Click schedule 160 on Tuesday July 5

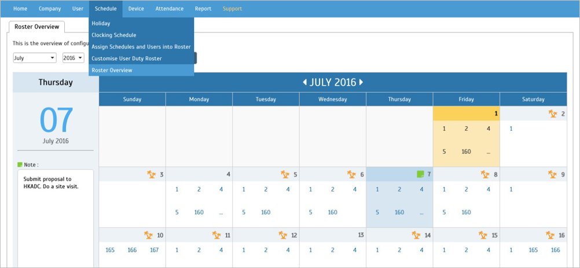[x=266, y=212]
